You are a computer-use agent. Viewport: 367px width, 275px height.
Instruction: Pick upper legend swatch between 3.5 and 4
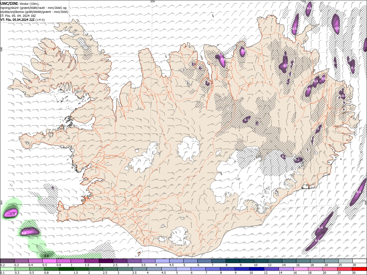tap(148, 261)
